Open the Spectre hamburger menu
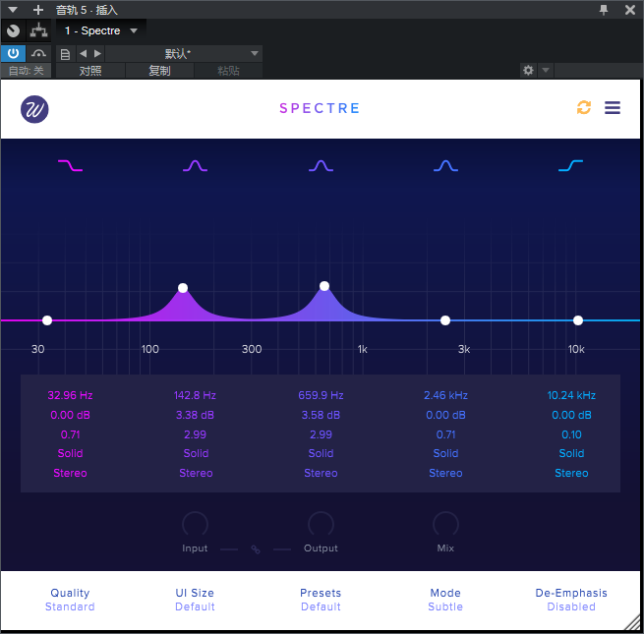The width and height of the screenshot is (644, 634). tap(613, 107)
